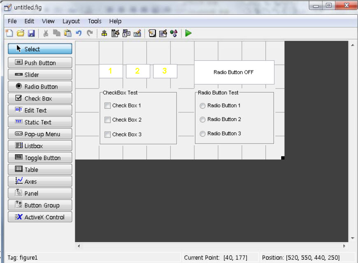Screen dimensions: 358x263
Task: Select the CheckBox Test panel title
Action: [120, 93]
